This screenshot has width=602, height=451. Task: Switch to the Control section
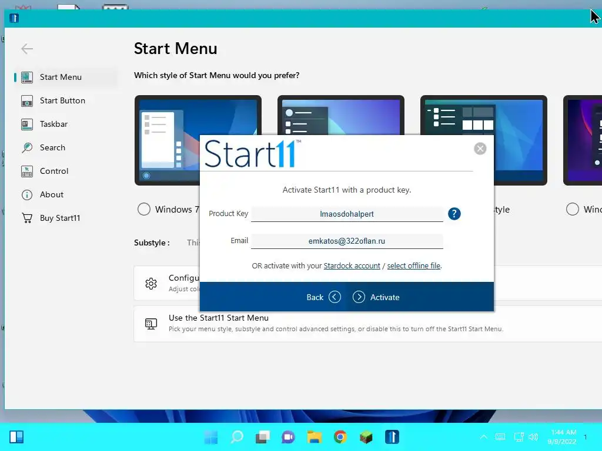click(x=65, y=171)
